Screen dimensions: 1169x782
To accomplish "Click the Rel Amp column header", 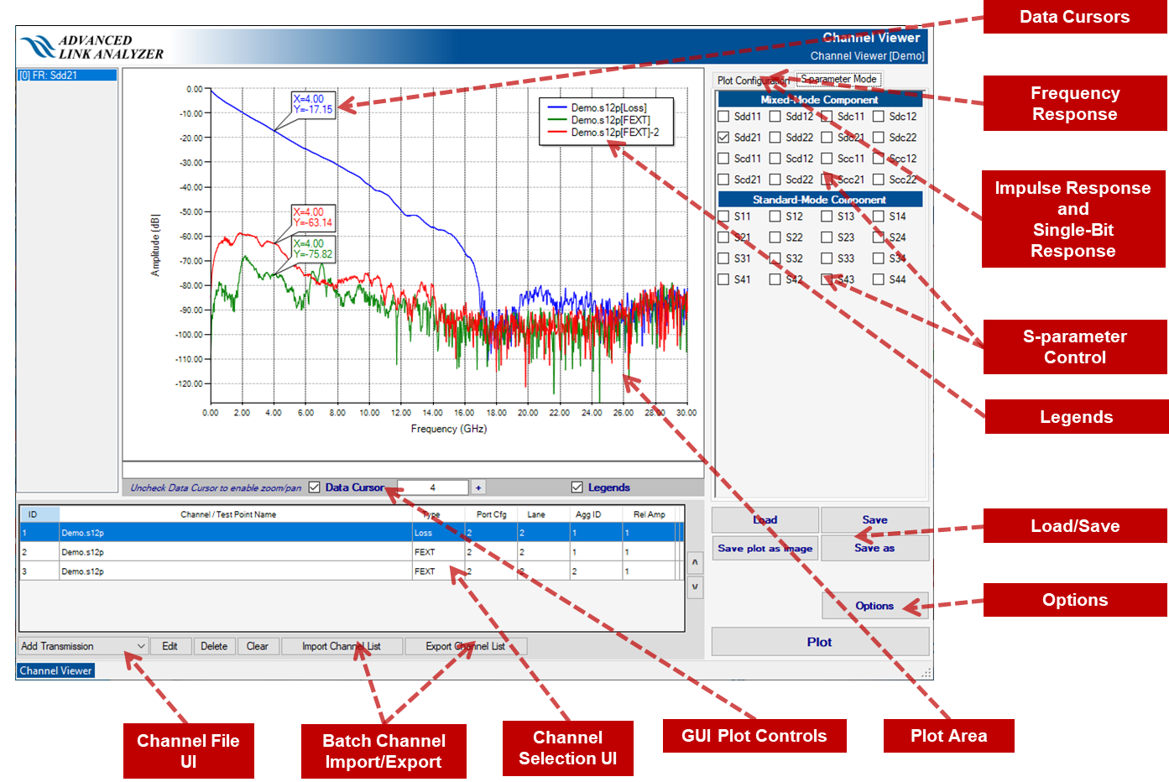I will tap(650, 514).
